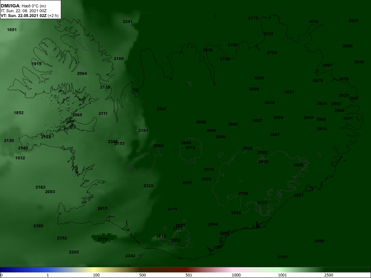This screenshot has height=278, width=371.
Task: Click the 3032 map value
Action: coord(313,21)
